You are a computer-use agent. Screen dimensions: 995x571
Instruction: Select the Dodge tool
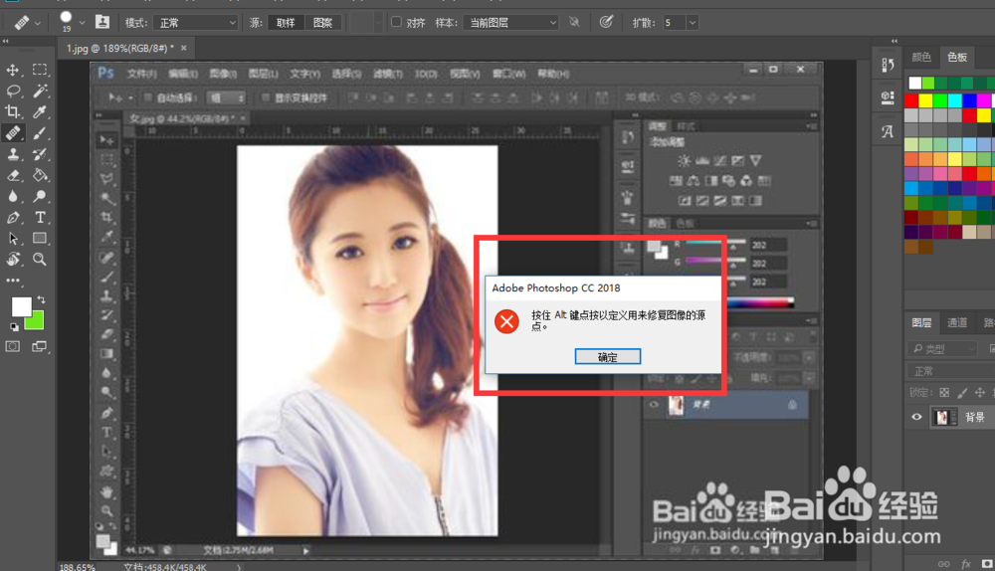pyautogui.click(x=40, y=196)
